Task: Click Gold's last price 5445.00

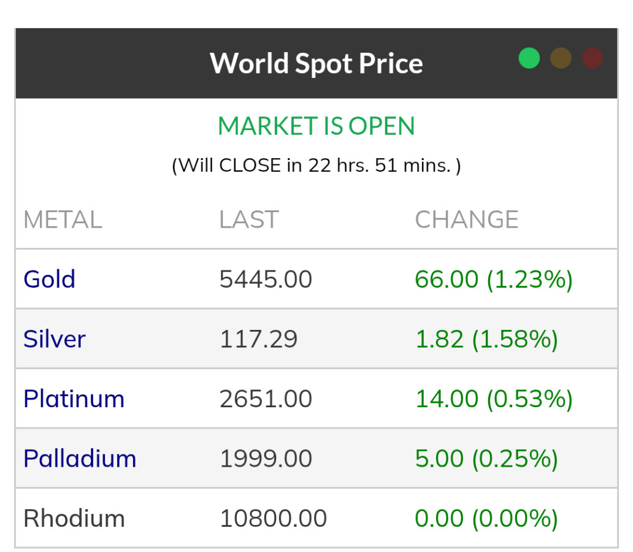Action: tap(266, 279)
